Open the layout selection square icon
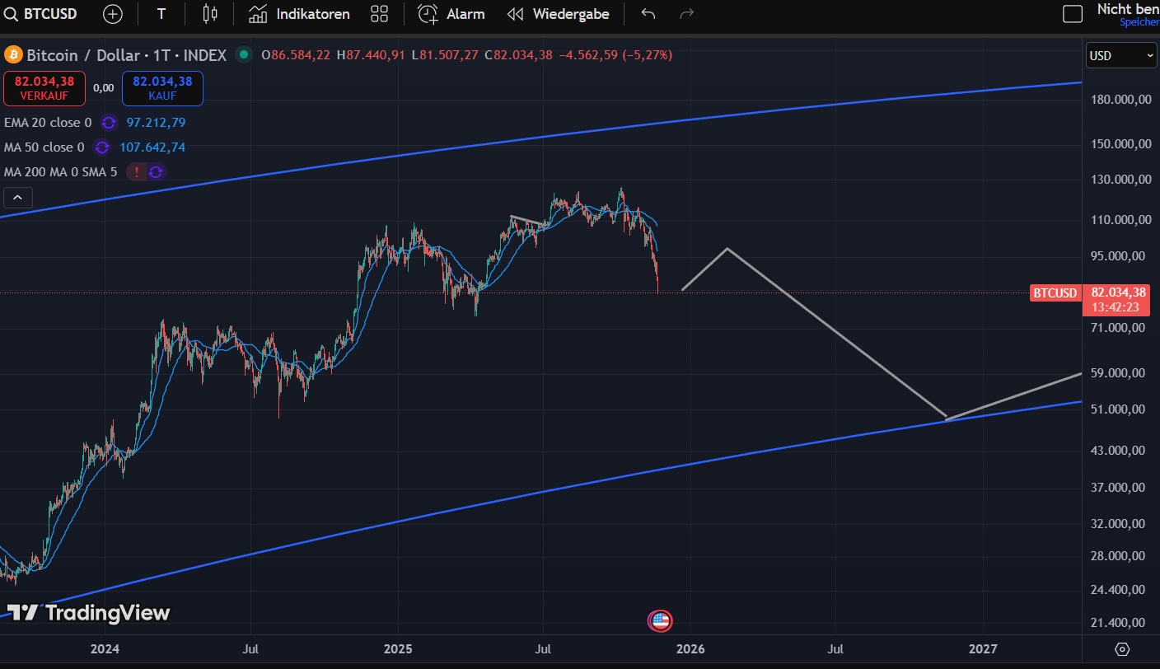1160x669 pixels. pyautogui.click(x=1072, y=14)
